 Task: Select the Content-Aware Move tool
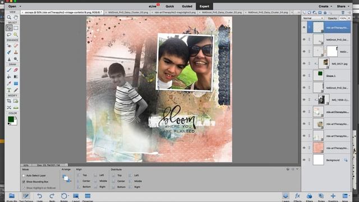tap(9, 108)
